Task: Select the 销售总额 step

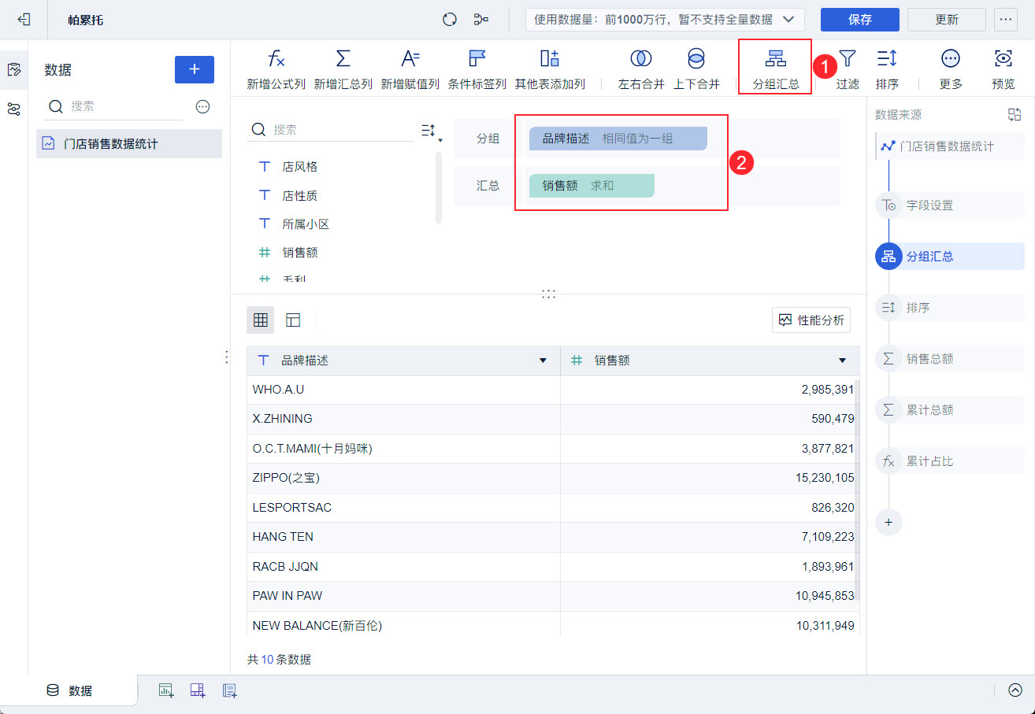Action: 950,359
